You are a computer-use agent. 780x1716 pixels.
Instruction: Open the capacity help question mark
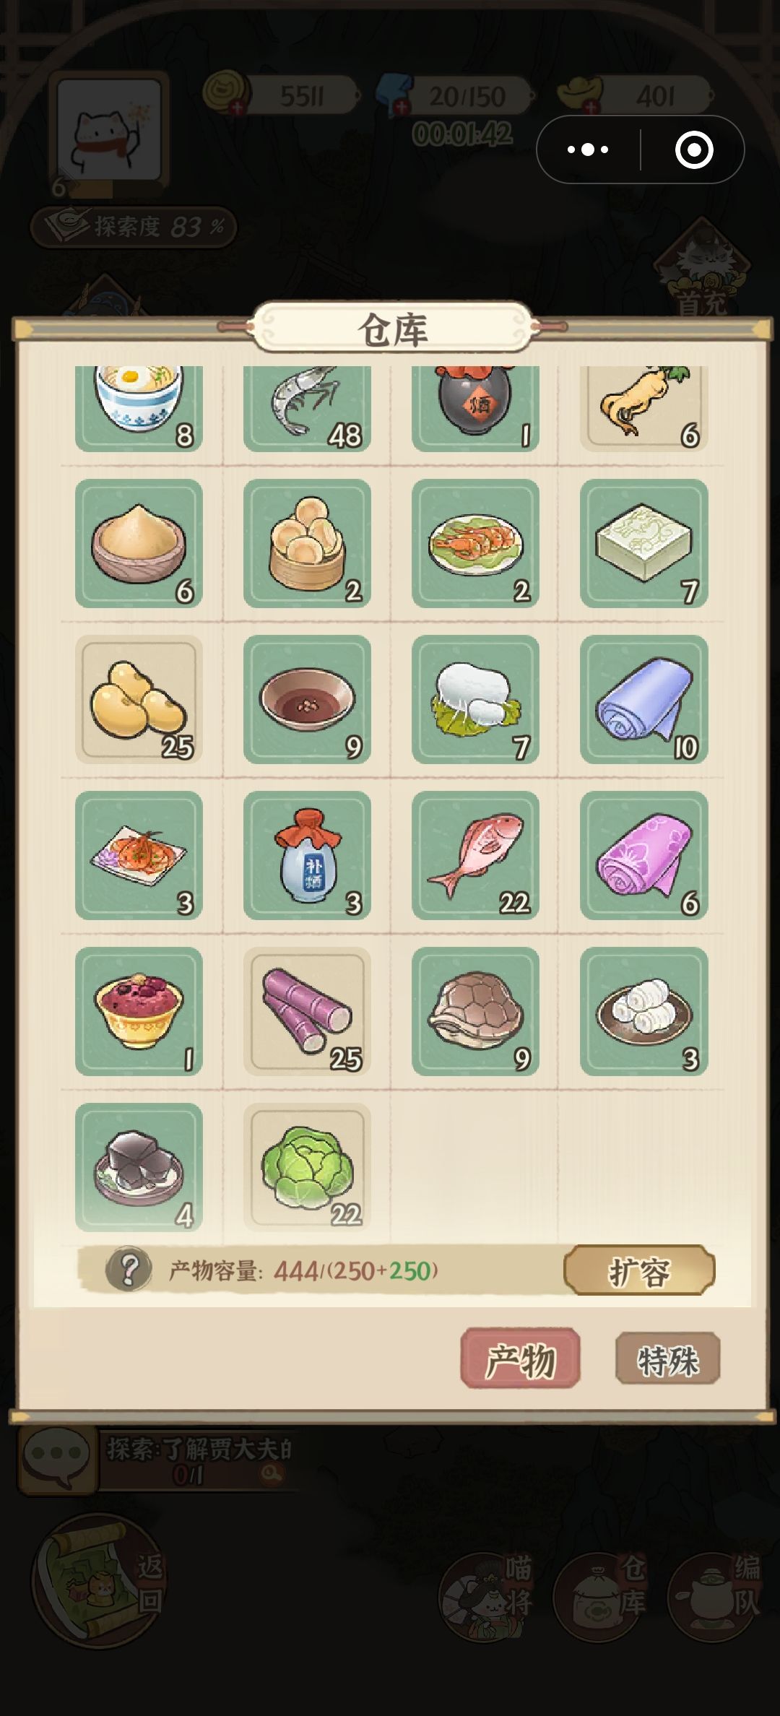pos(129,1269)
